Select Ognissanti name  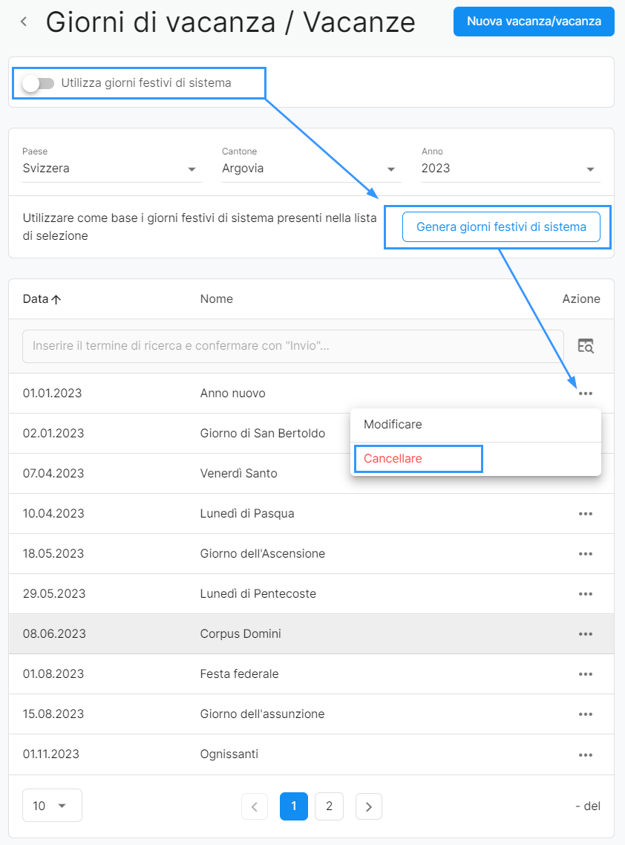(229, 754)
